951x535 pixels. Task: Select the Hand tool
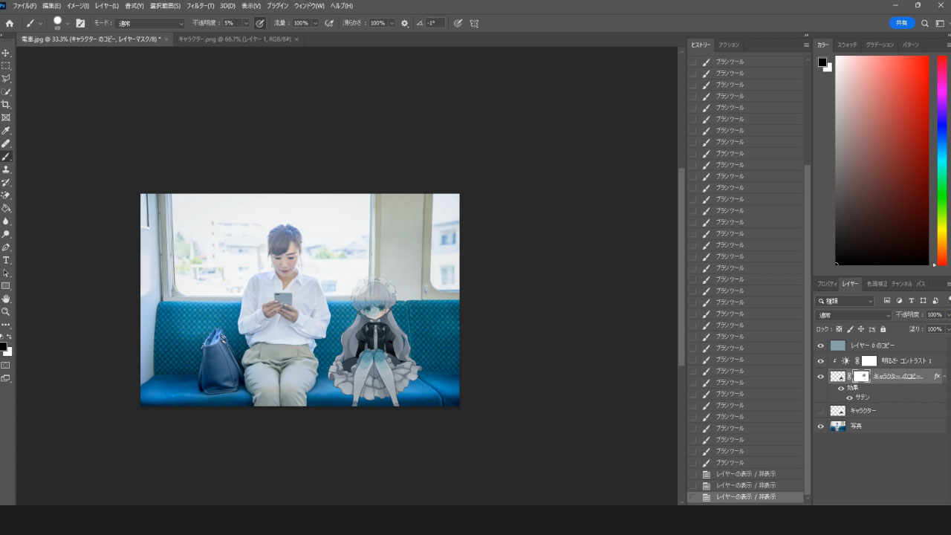pyautogui.click(x=6, y=299)
